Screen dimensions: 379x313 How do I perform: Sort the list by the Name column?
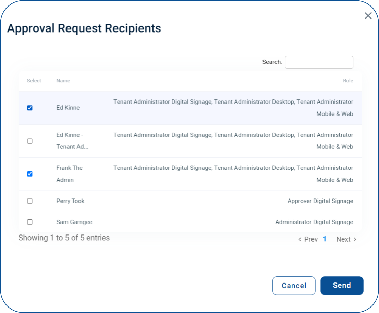[63, 81]
